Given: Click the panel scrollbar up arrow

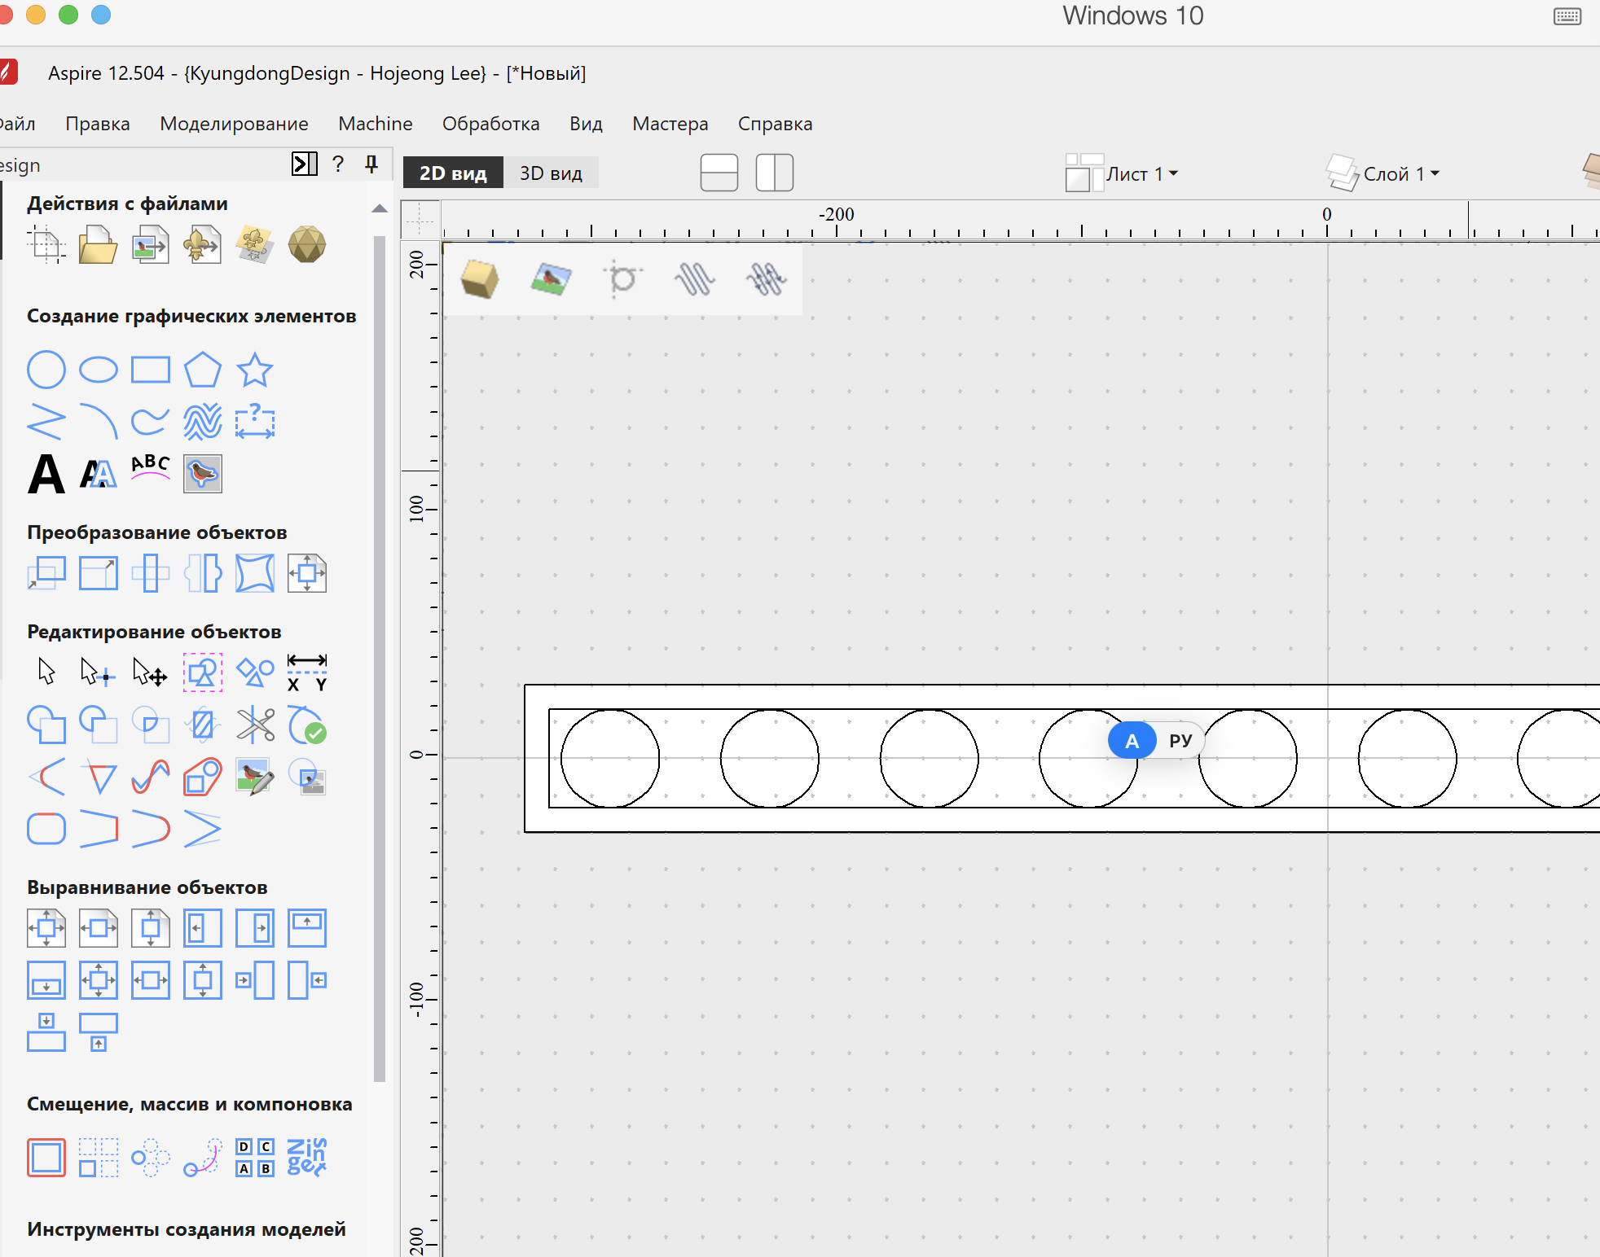Looking at the screenshot, I should click(380, 209).
